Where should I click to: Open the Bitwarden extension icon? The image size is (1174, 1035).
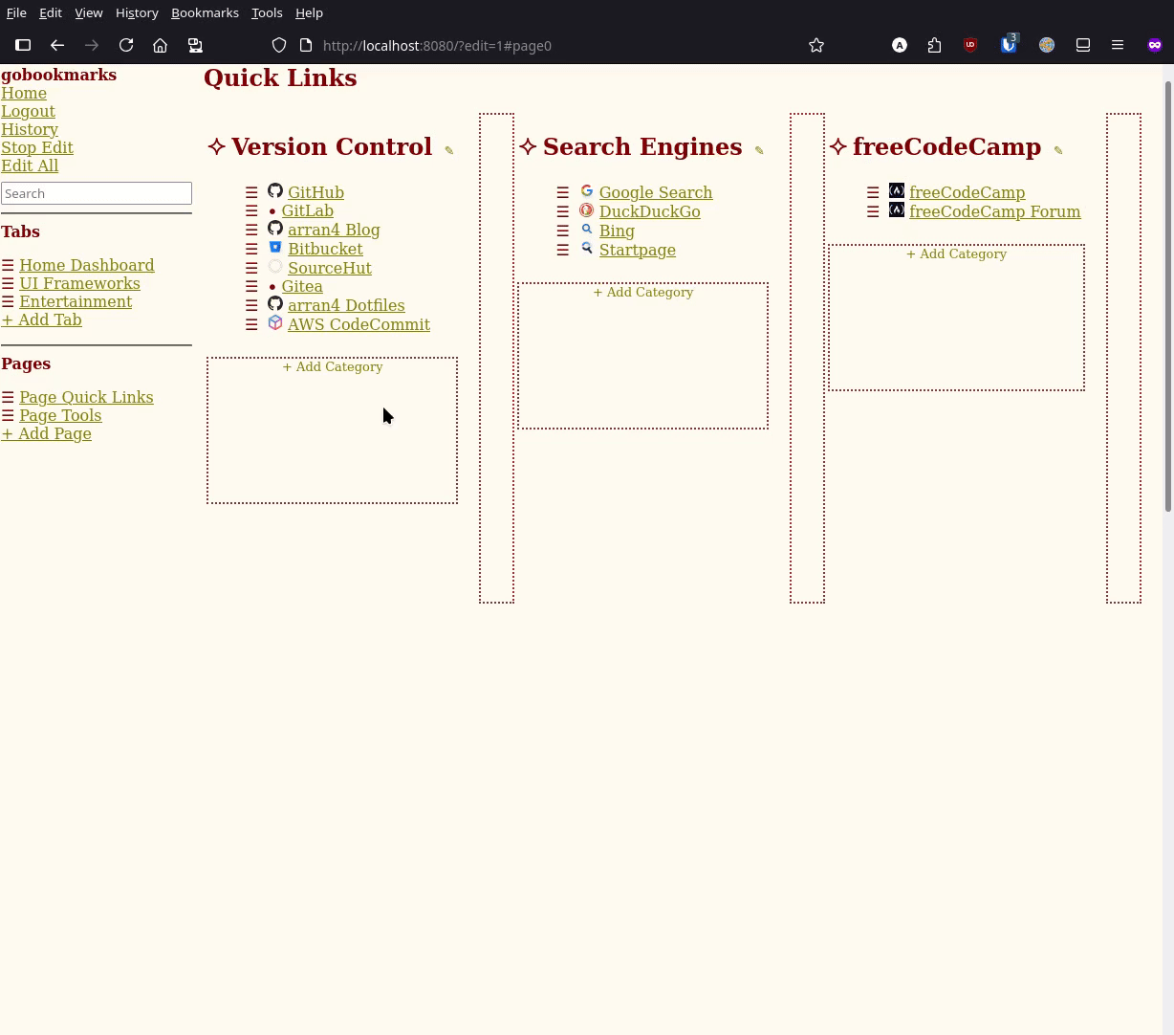[x=1009, y=45]
